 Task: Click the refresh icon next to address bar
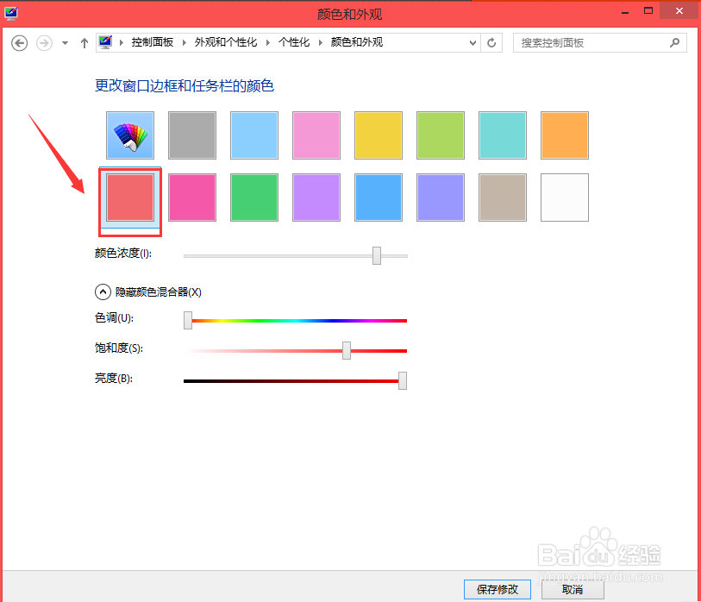[x=491, y=42]
